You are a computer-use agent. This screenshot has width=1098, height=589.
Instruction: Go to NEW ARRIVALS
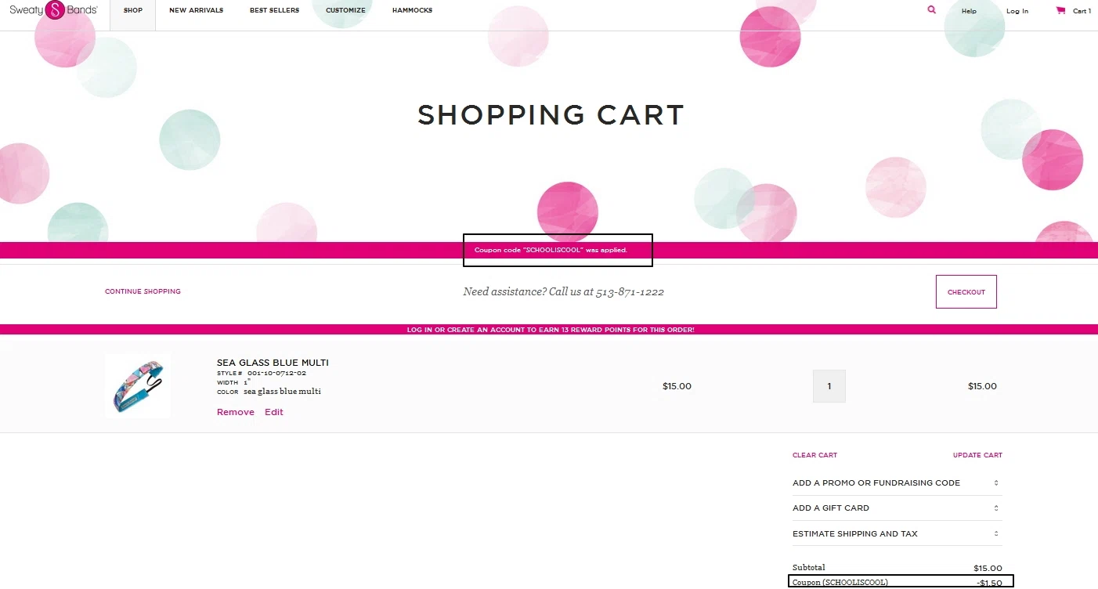click(x=196, y=11)
